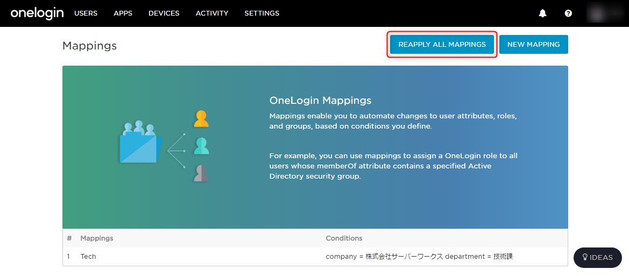Open the ACTIVITY menu

click(x=212, y=13)
